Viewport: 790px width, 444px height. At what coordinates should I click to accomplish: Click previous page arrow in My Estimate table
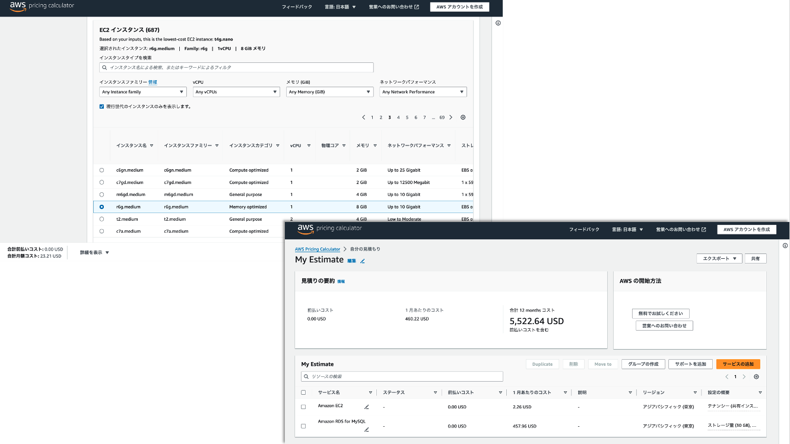point(726,377)
